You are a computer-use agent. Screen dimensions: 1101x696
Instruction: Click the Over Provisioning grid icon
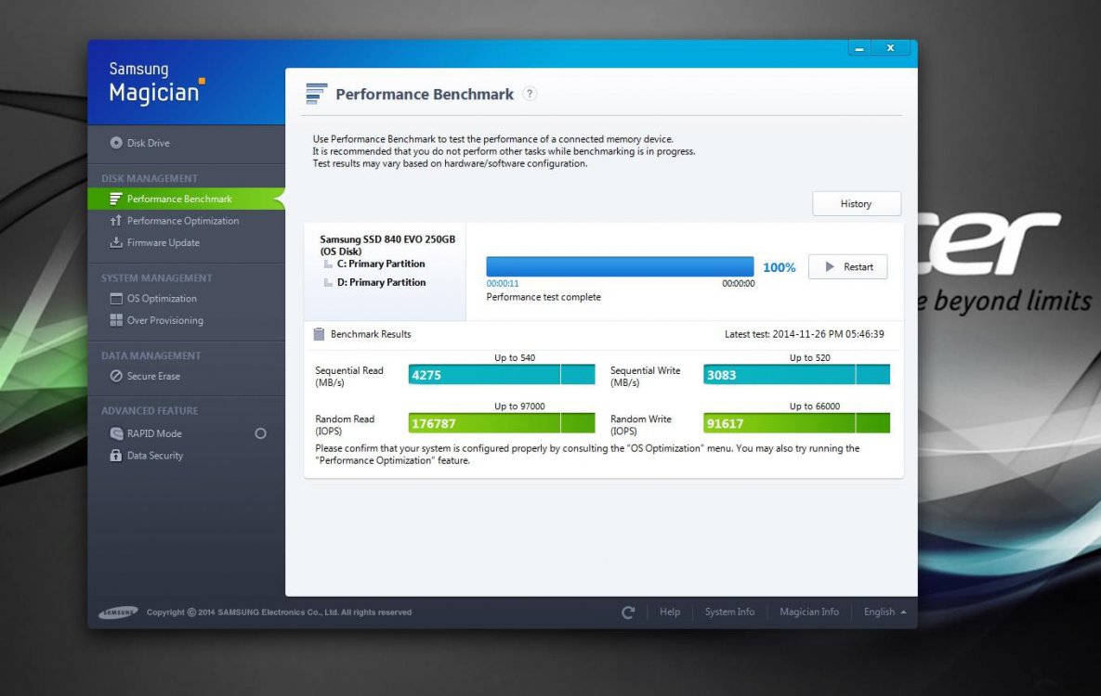coord(116,321)
